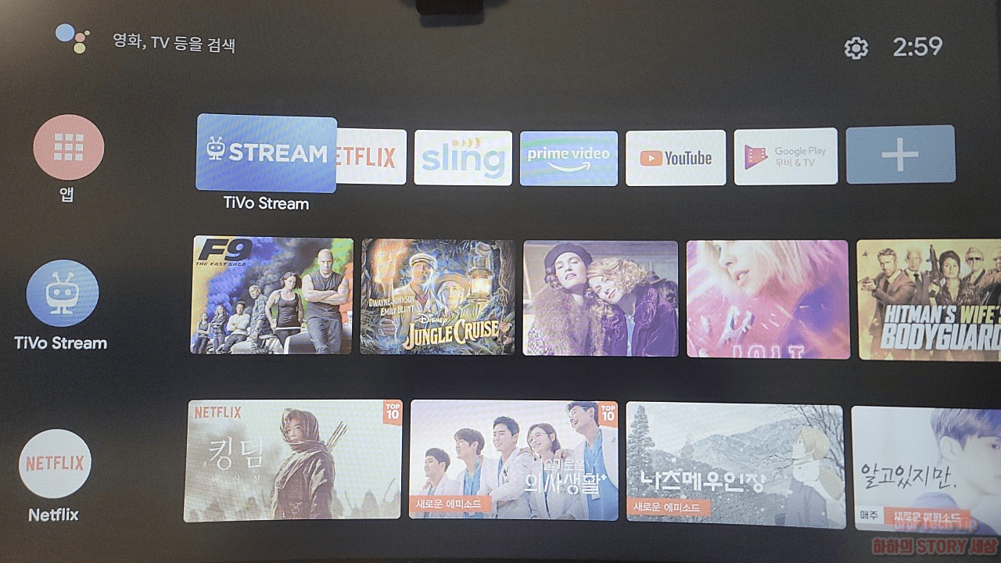Launch Google Play Movies & TV tile

tap(786, 156)
